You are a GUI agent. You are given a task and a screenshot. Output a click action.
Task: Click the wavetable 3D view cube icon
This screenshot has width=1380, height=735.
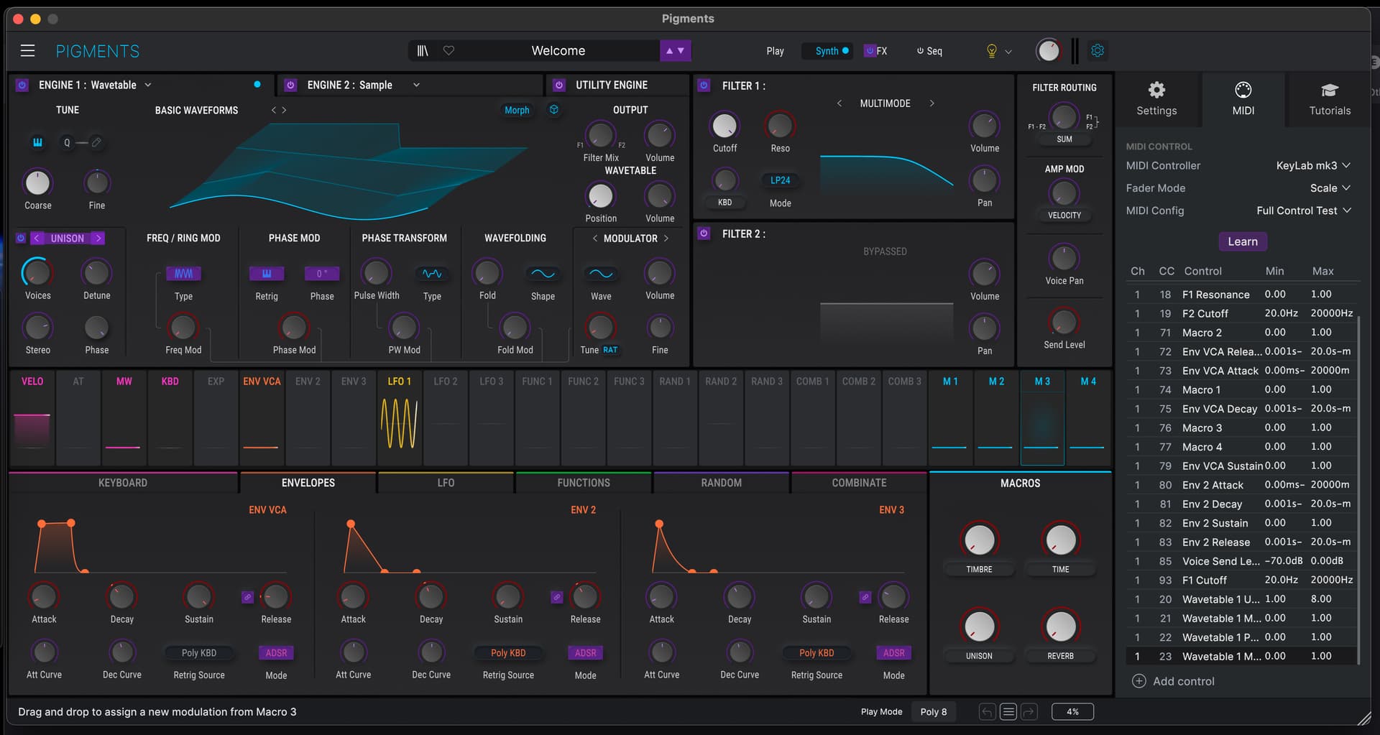[554, 110]
